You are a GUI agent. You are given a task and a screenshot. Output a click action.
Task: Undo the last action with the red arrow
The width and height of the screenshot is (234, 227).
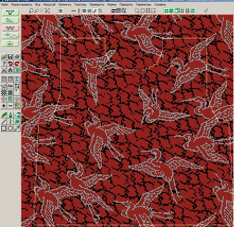point(10,63)
